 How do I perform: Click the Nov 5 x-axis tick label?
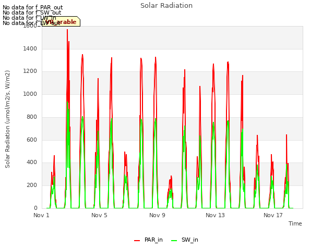[x=99, y=215]
